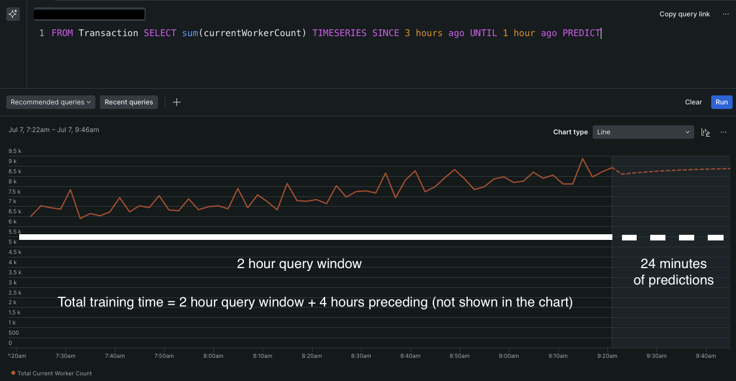Open the Chart type Line dropdown
736x381 pixels.
(x=643, y=132)
